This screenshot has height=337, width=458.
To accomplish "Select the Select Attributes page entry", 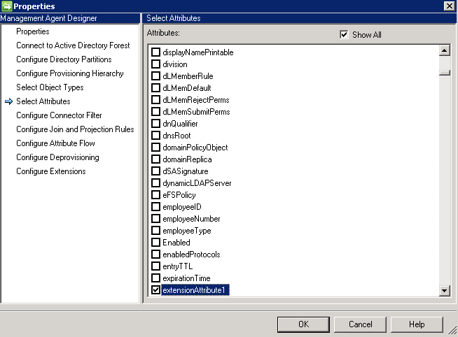I will (43, 101).
